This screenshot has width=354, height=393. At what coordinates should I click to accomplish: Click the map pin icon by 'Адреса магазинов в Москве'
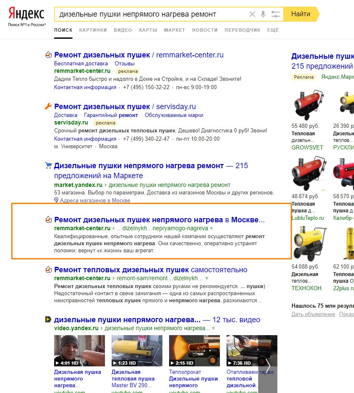coord(56,200)
